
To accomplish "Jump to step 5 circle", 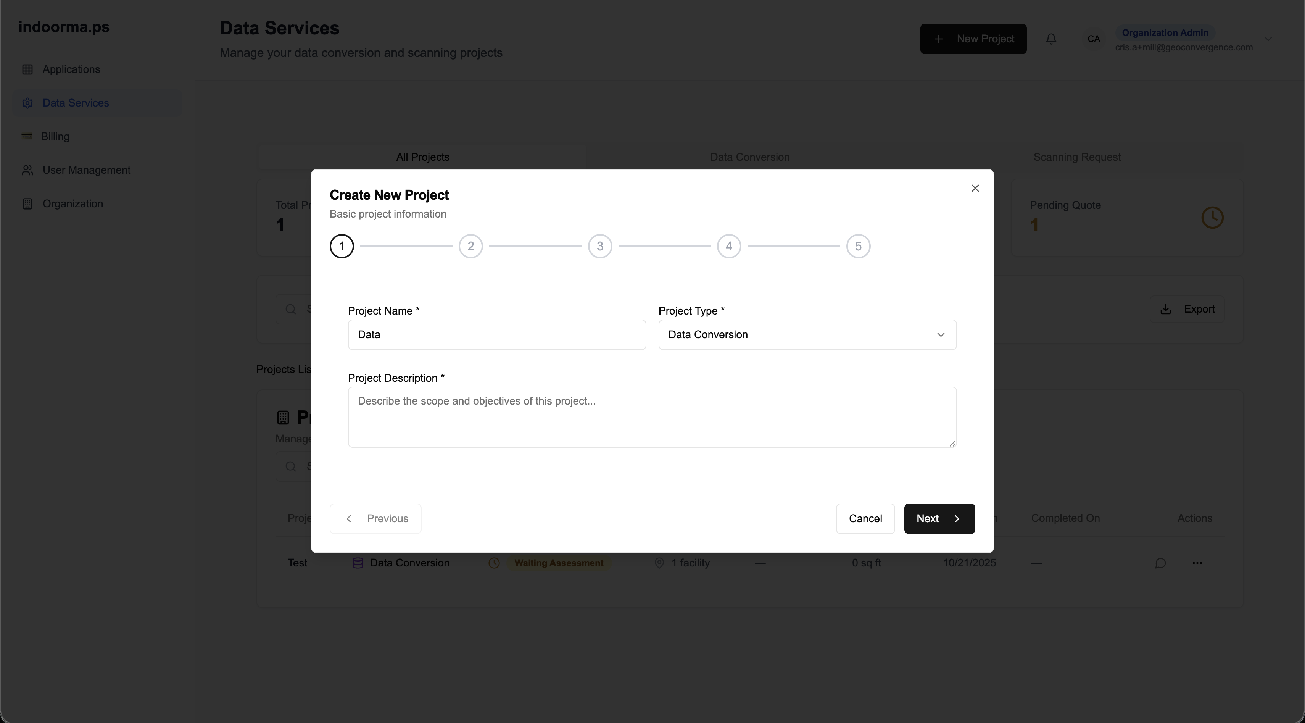I will 858,246.
